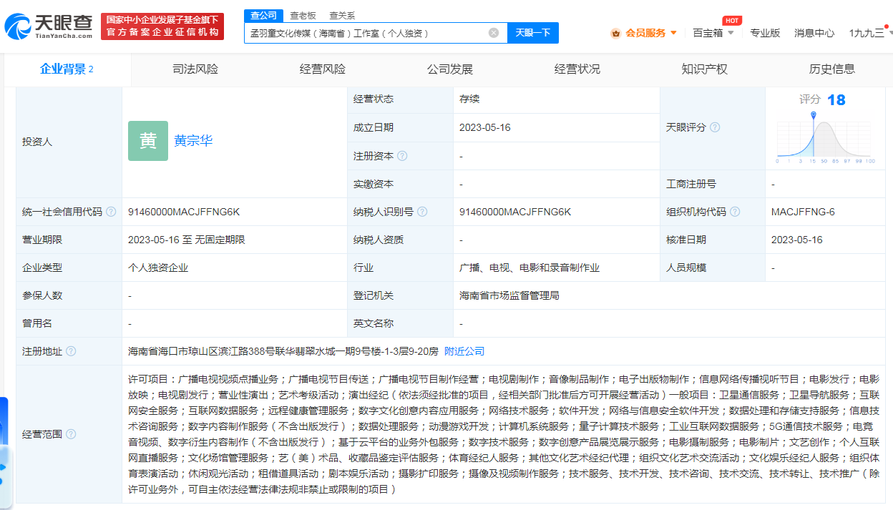This screenshot has width=893, height=510.
Task: Click the 纳税人资质 label
Action: click(x=379, y=240)
